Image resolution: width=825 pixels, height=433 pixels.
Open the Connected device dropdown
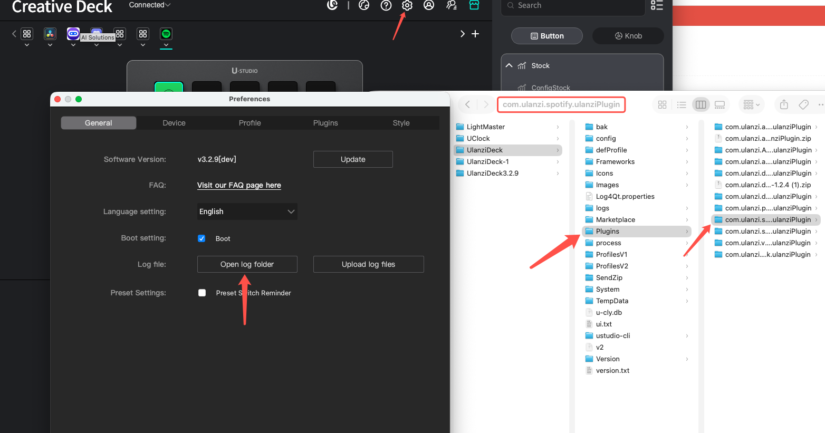pyautogui.click(x=150, y=5)
